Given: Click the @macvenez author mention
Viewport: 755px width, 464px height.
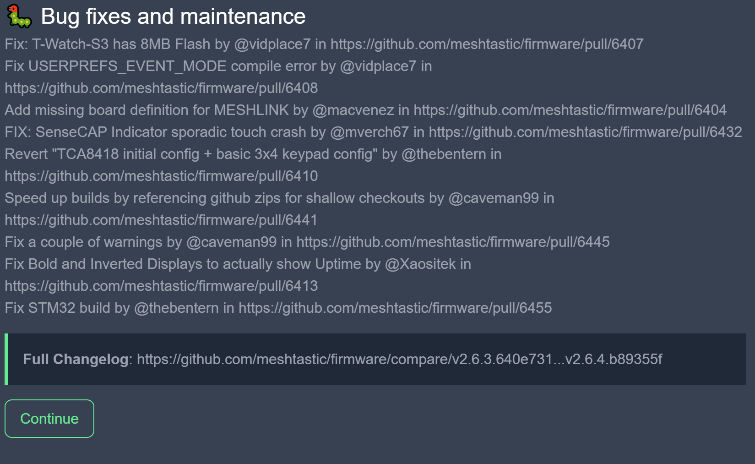Looking at the screenshot, I should pyautogui.click(x=353, y=110).
